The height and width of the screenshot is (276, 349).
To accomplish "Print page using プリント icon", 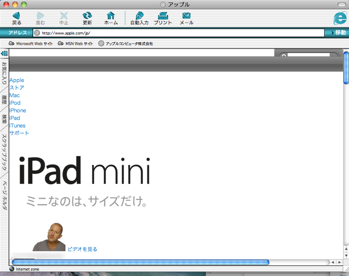I will tap(163, 18).
